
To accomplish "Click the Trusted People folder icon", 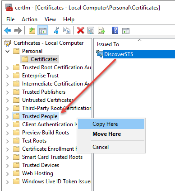I will (16, 116).
